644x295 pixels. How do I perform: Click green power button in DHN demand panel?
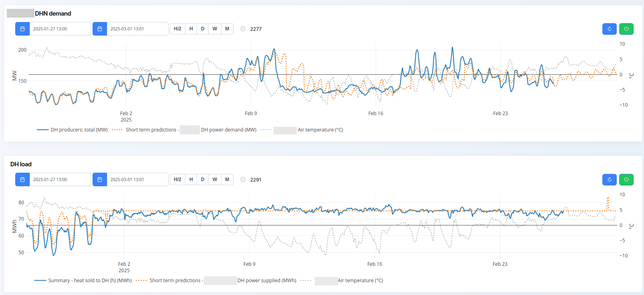626,29
